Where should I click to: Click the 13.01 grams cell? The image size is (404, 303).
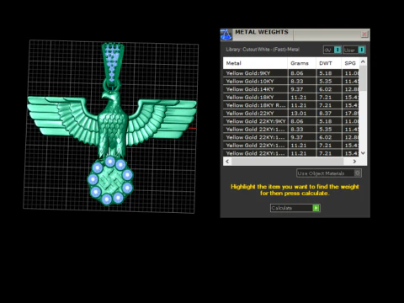coord(301,114)
